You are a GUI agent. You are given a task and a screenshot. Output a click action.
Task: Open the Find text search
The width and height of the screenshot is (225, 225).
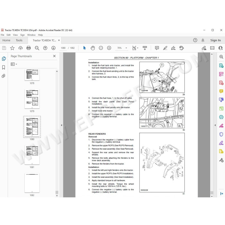tap(37, 48)
